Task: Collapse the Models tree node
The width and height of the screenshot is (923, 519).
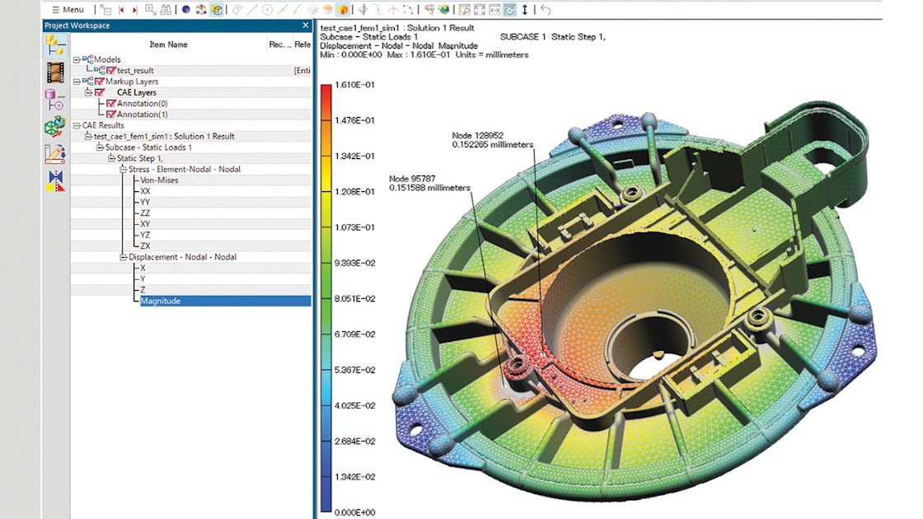Action: pyautogui.click(x=75, y=58)
